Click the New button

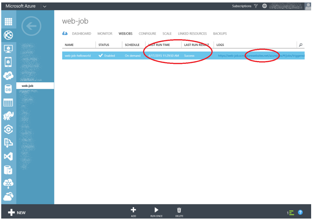pos(16,212)
